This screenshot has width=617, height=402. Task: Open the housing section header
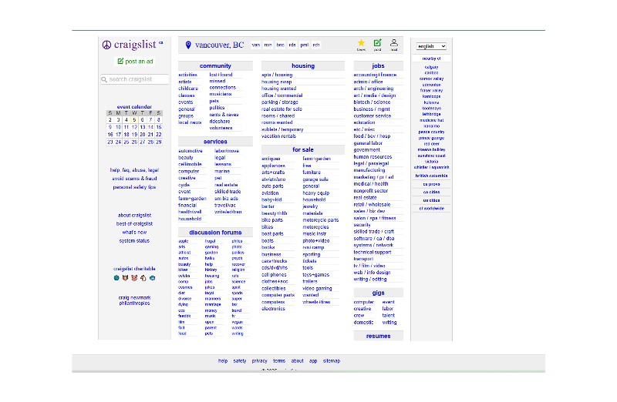[303, 66]
